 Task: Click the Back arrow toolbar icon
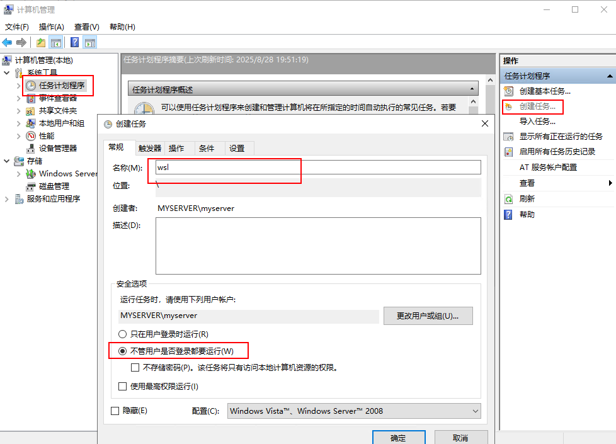[x=7, y=42]
